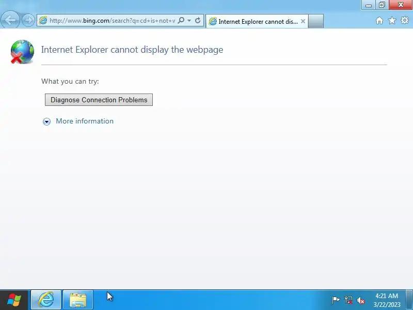Screen dimensions: 413x310
Task: Select the 'Internet Explorer cannot dis...' tab
Action: [257, 21]
